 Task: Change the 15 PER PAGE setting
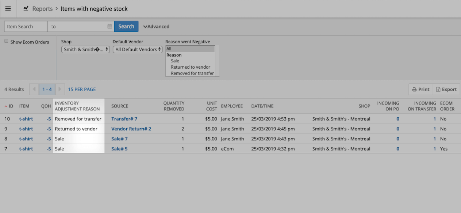coord(82,90)
